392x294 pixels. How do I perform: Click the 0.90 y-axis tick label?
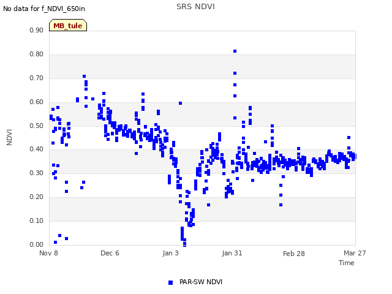point(37,30)
